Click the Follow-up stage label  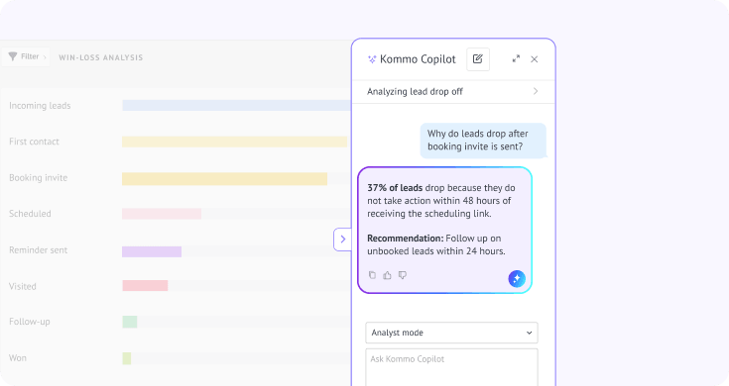[x=30, y=322]
